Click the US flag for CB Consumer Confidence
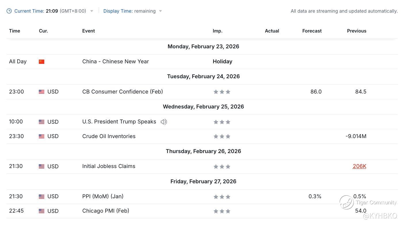Image resolution: width=405 pixels, height=225 pixels. (41, 92)
